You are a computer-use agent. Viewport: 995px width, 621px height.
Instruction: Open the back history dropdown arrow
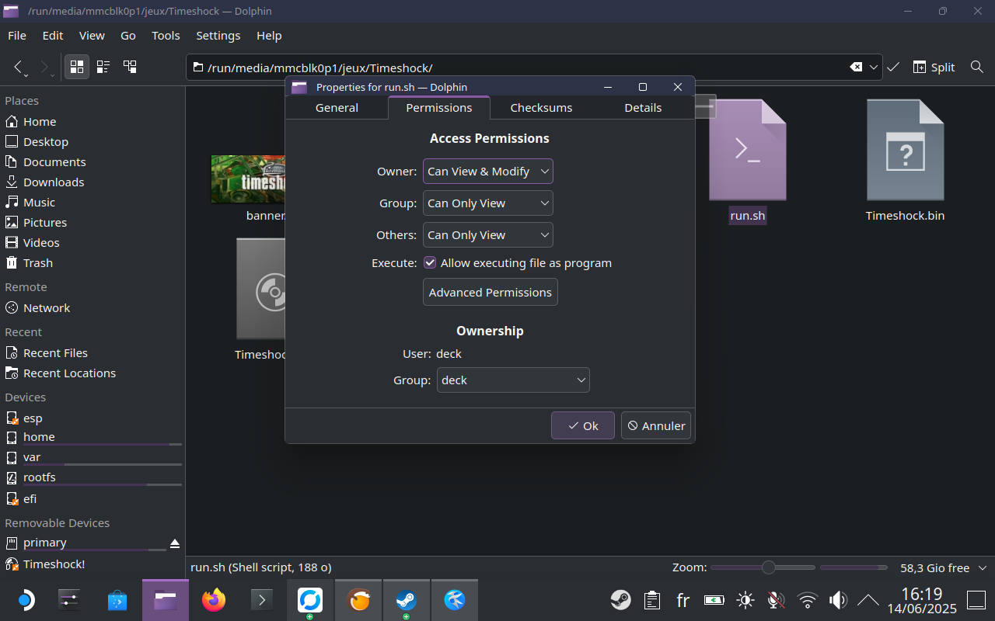(x=26, y=75)
